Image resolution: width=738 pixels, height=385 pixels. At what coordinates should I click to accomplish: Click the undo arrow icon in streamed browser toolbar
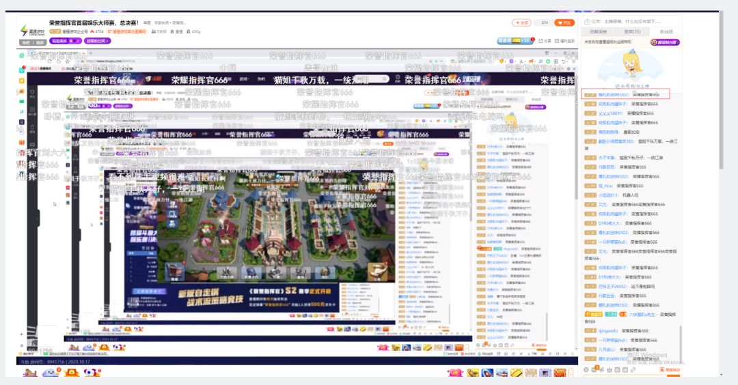coord(564,61)
